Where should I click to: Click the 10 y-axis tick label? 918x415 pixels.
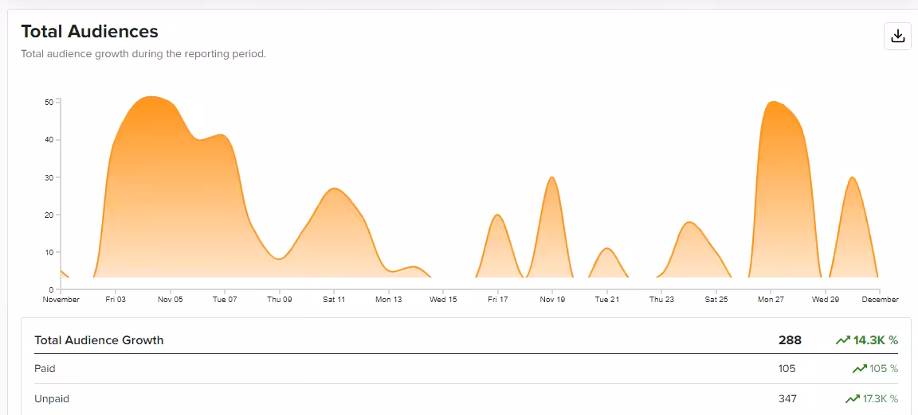coord(49,252)
